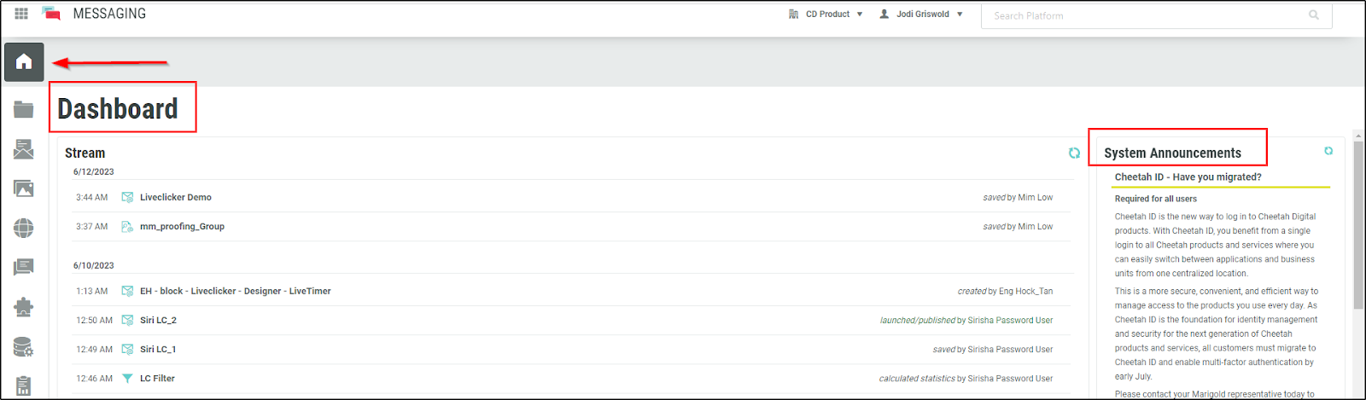Open the LC Filter stream entry
Image resolution: width=1366 pixels, height=400 pixels.
pos(157,379)
